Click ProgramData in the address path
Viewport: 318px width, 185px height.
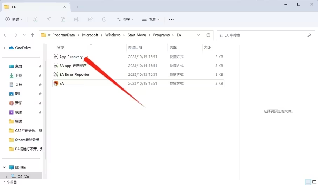[64, 35]
